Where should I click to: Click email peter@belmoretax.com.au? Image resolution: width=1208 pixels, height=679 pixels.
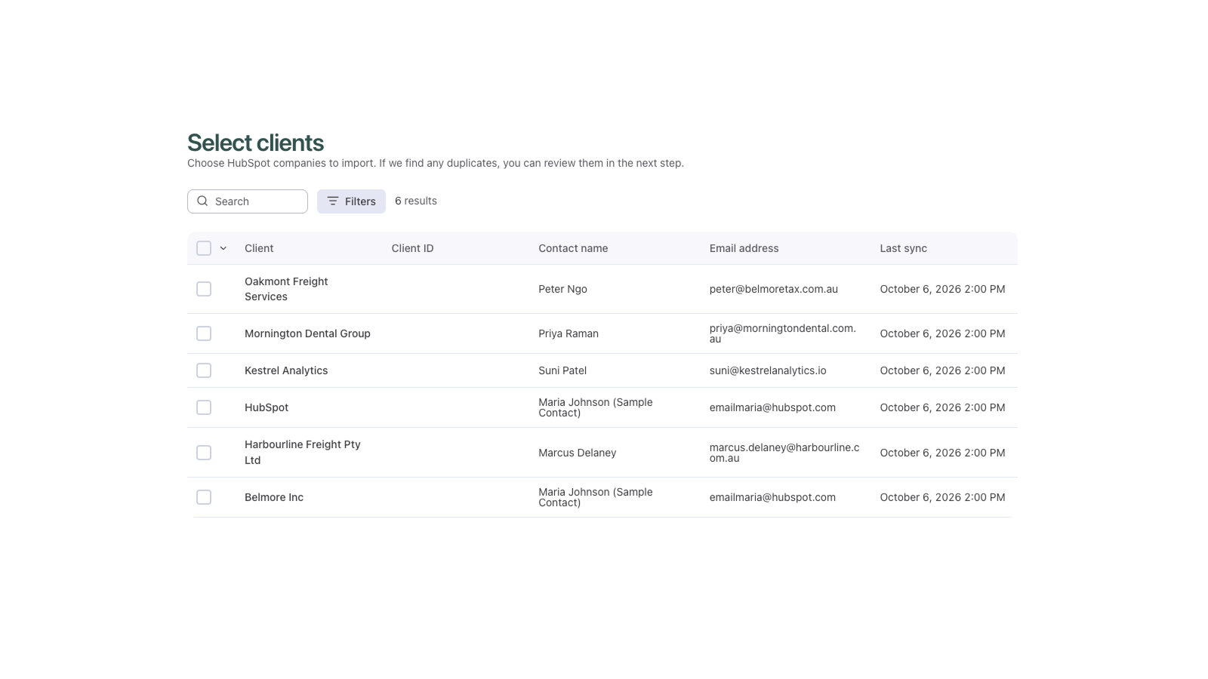point(774,289)
